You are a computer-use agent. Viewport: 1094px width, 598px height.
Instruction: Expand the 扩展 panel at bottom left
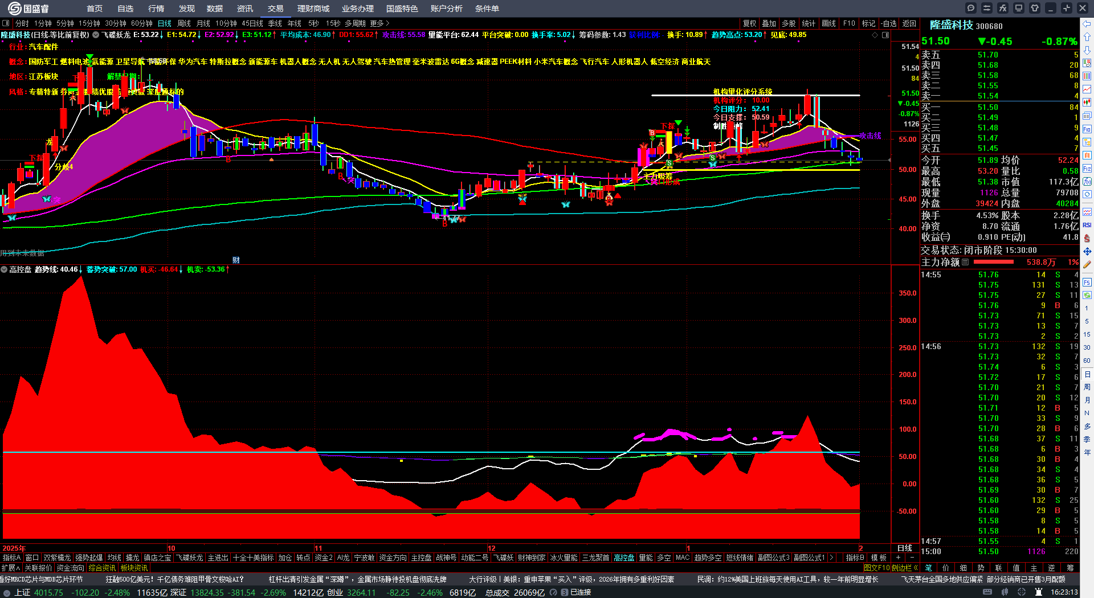(11, 568)
